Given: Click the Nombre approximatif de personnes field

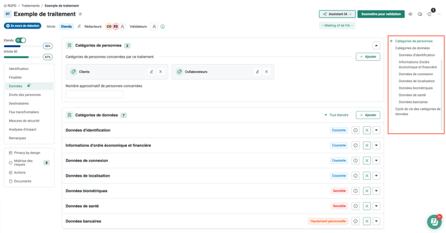Looking at the screenshot, I should (x=95, y=94).
